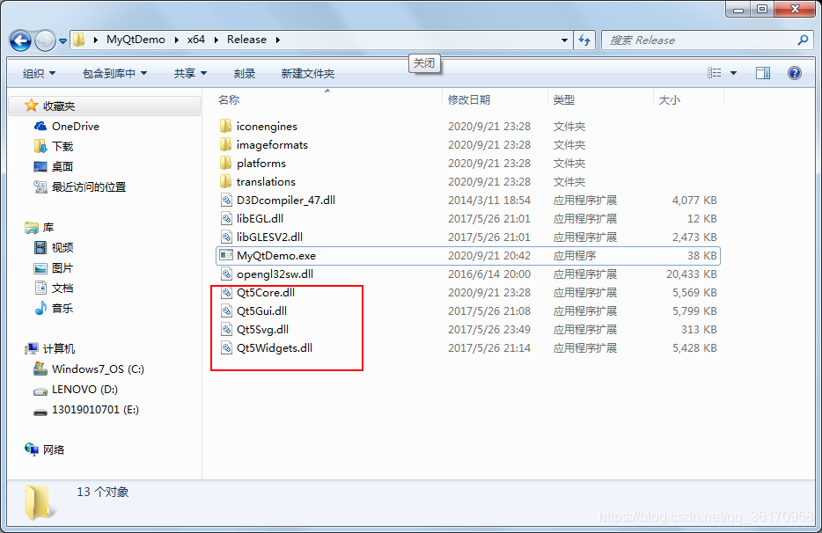The image size is (822, 533).
Task: Click the 20,433 KB size cell
Action: click(692, 274)
